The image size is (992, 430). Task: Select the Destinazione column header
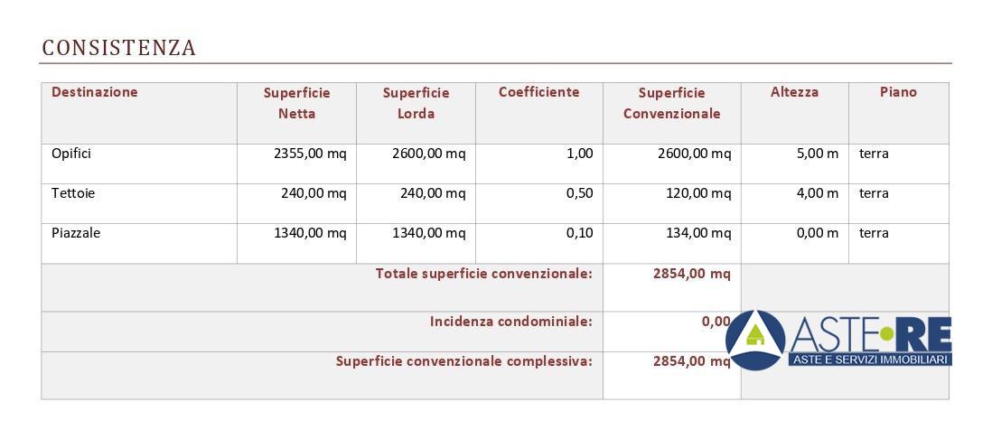[x=95, y=92]
